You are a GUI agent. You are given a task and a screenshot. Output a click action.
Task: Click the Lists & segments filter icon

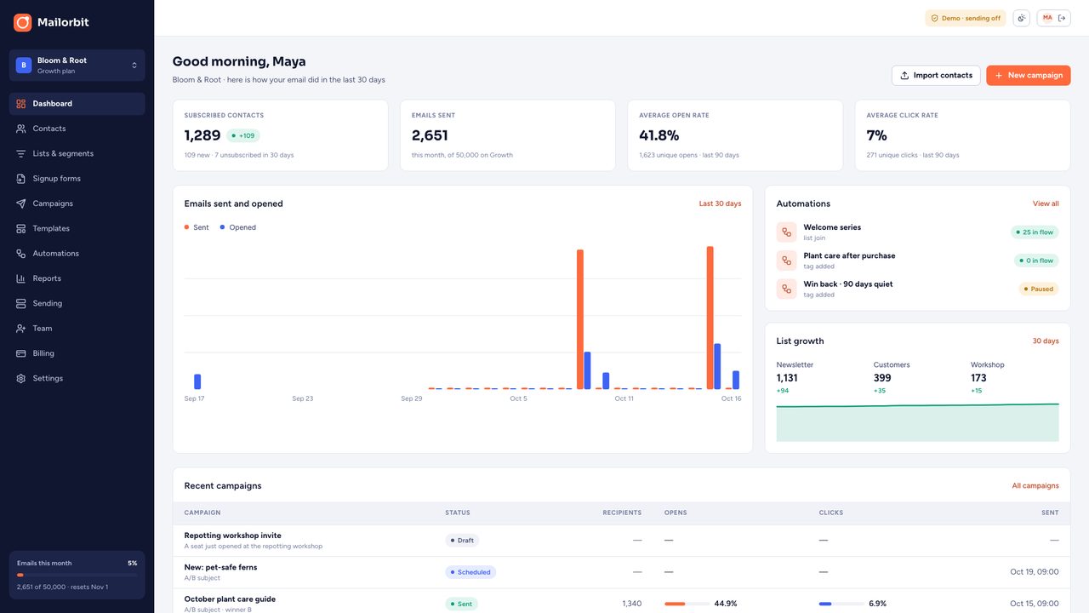(x=21, y=153)
